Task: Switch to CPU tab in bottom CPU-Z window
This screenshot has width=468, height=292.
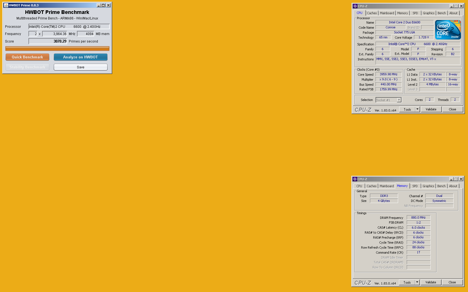Action: point(359,186)
